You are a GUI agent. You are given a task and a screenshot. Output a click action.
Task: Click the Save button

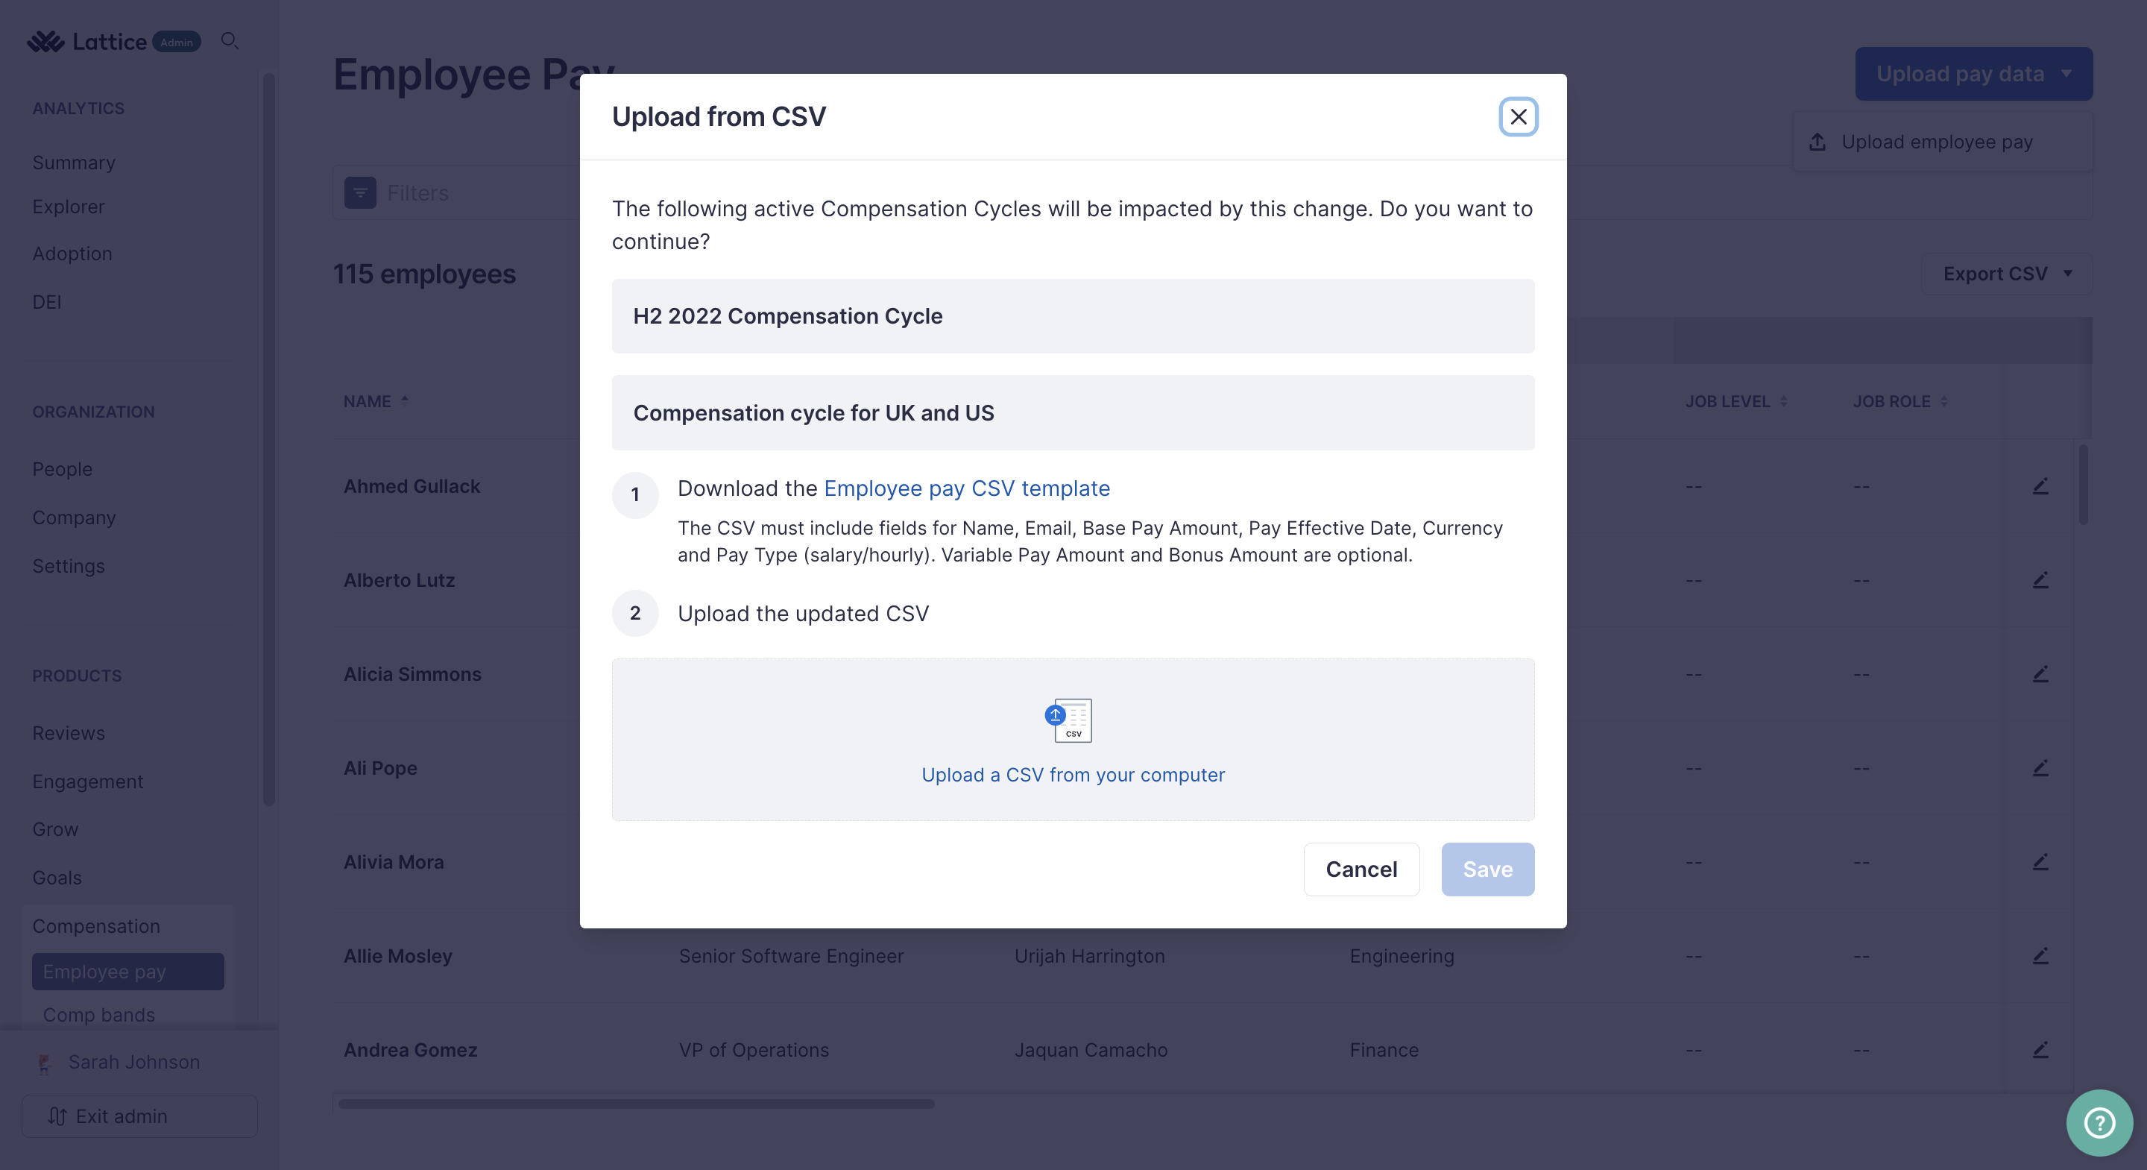coord(1487,869)
